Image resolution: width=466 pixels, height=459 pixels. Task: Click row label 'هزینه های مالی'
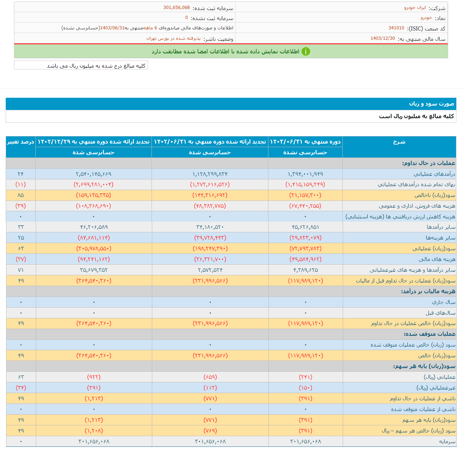coord(437,259)
